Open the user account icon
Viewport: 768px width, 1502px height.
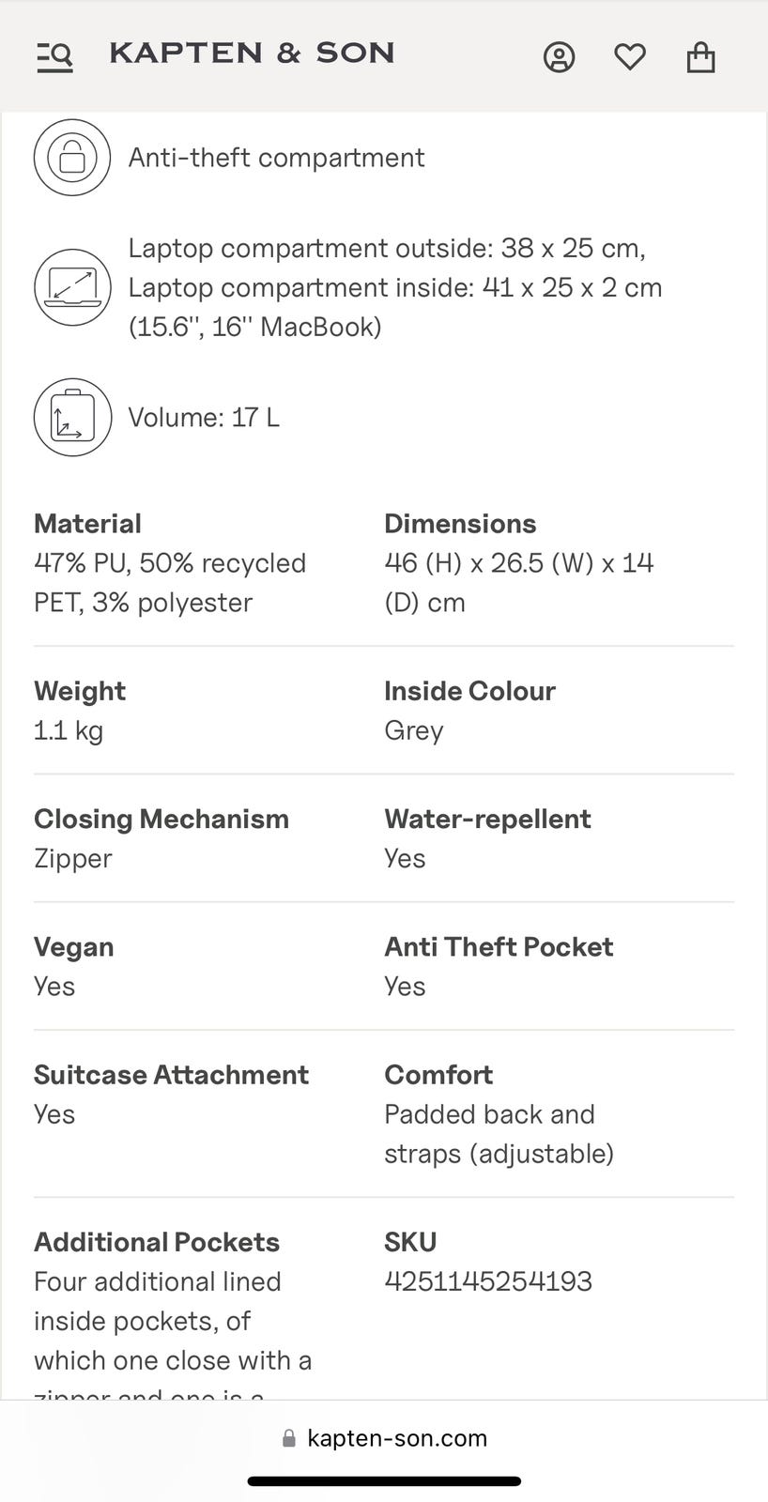click(559, 57)
